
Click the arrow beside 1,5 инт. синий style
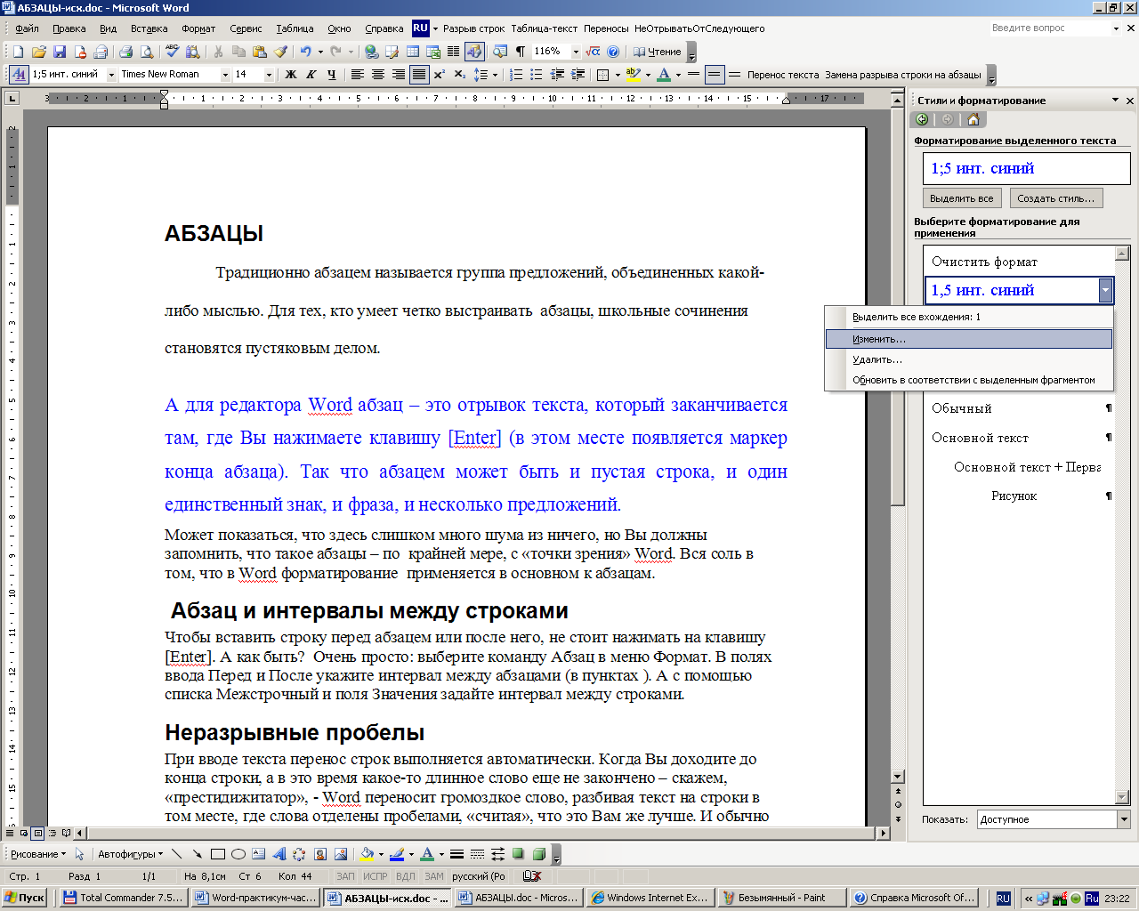point(1105,290)
